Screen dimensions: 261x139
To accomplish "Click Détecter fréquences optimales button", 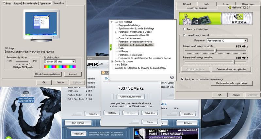I will coord(231,69).
